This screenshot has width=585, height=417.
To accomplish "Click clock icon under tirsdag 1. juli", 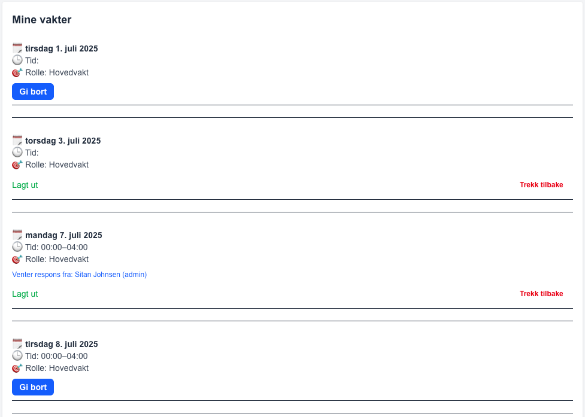I will [x=17, y=60].
